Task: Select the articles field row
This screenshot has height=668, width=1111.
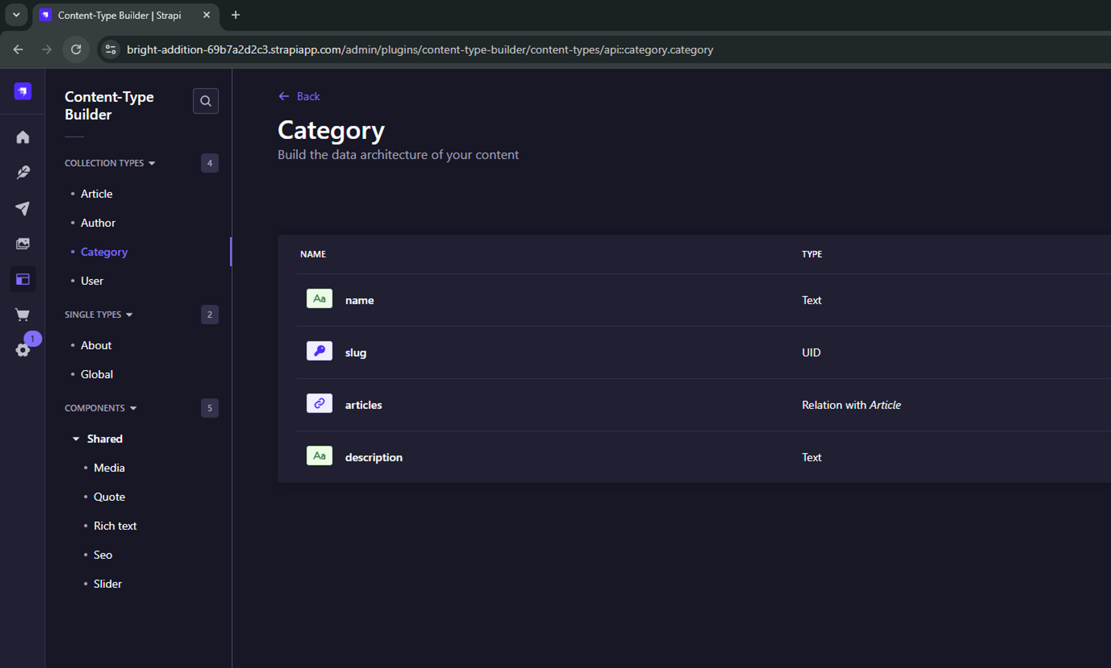Action: (704, 405)
